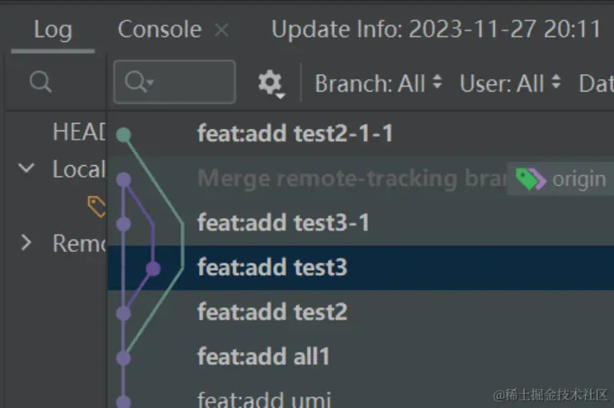Open the Update Info tab
The image size is (614, 408).
[x=436, y=30]
